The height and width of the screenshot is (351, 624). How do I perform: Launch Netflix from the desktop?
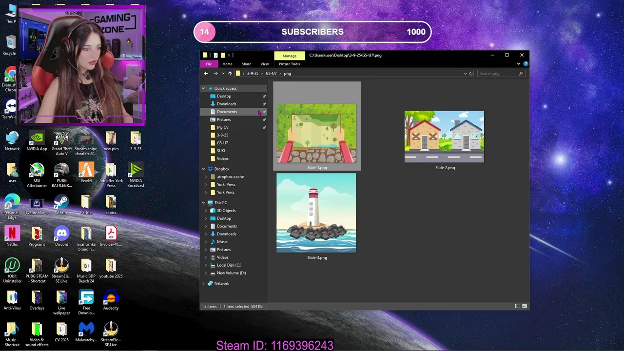12,236
